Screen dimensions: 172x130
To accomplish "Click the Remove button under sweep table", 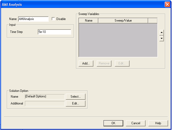I will 104,63.
